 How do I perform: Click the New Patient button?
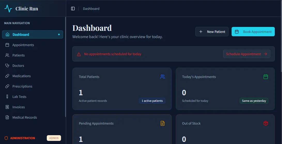[212, 32]
